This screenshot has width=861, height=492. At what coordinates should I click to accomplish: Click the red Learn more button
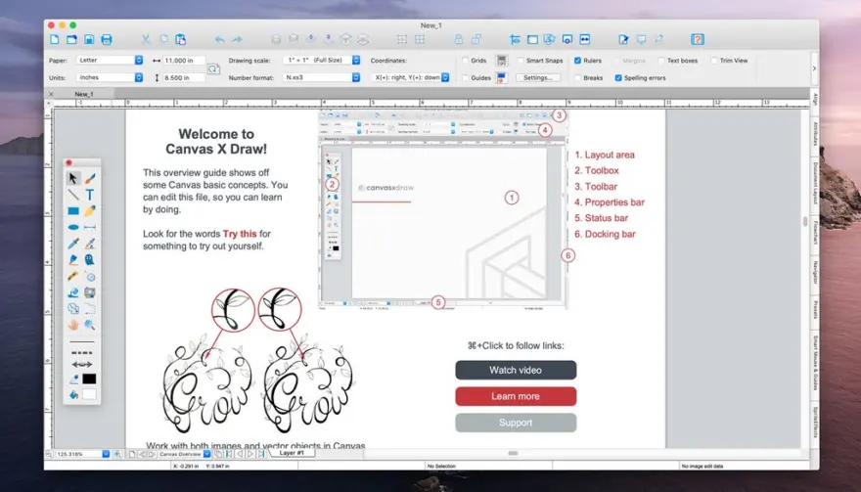[x=516, y=396]
